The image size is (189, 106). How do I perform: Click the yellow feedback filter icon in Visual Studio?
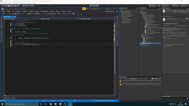pos(84,9)
